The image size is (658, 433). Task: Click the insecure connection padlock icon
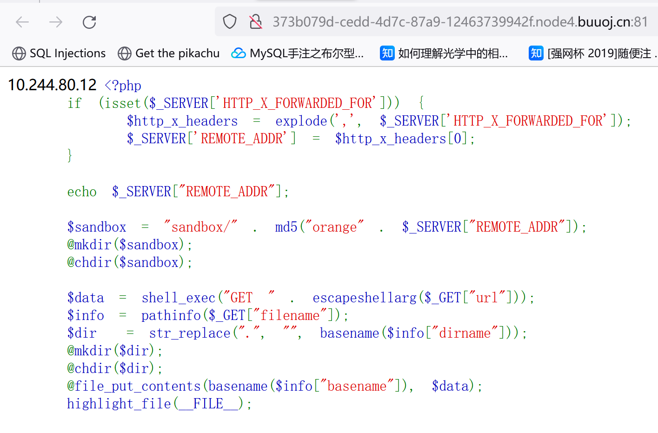[255, 21]
